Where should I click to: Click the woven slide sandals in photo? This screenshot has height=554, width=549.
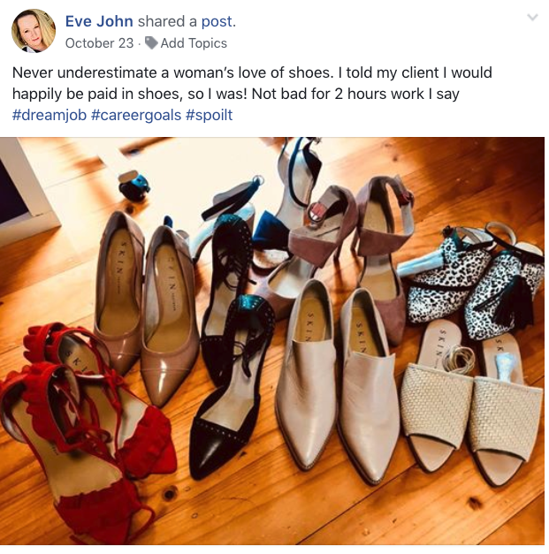click(x=472, y=403)
